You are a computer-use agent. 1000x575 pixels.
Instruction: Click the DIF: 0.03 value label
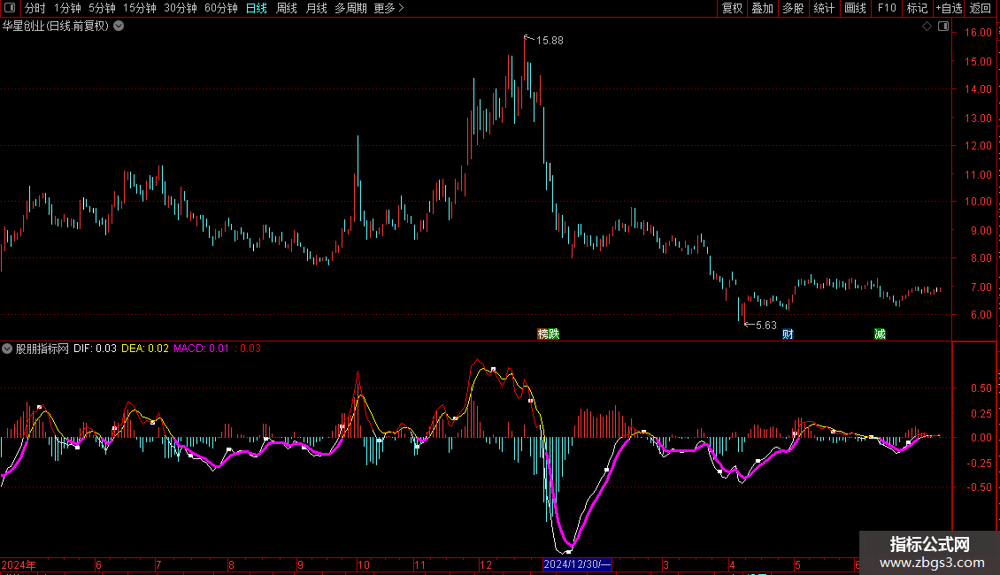(x=95, y=349)
